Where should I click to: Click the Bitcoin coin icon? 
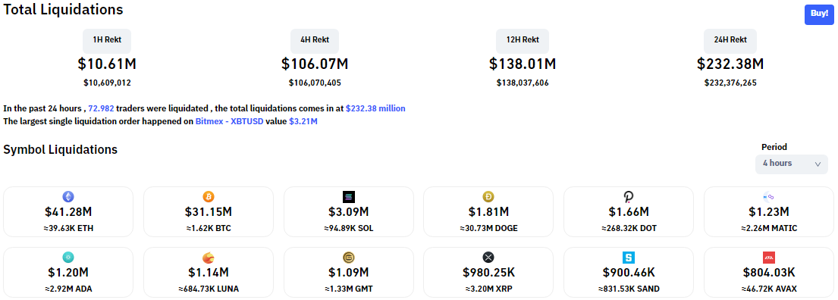click(x=209, y=197)
